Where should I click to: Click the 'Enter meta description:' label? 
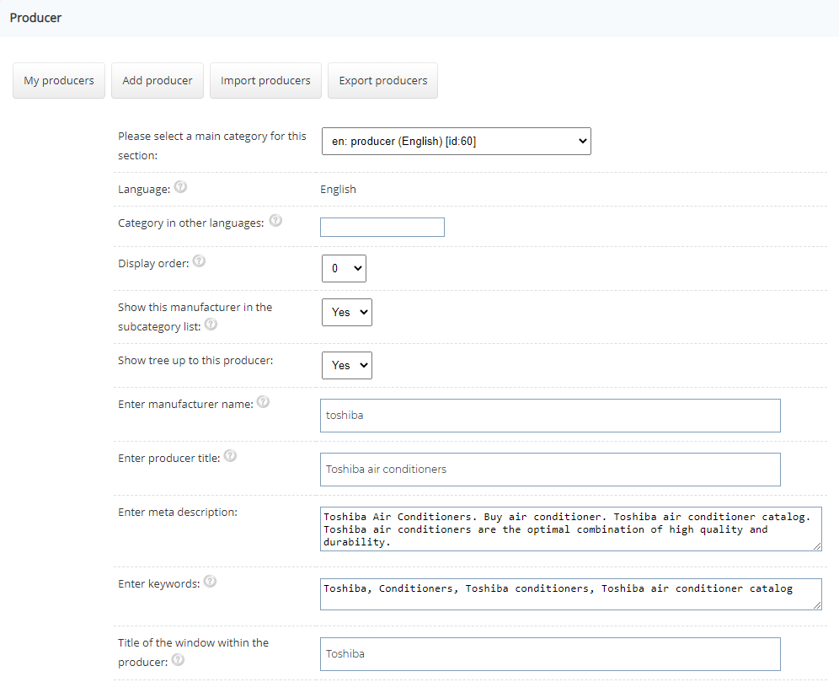coord(178,513)
